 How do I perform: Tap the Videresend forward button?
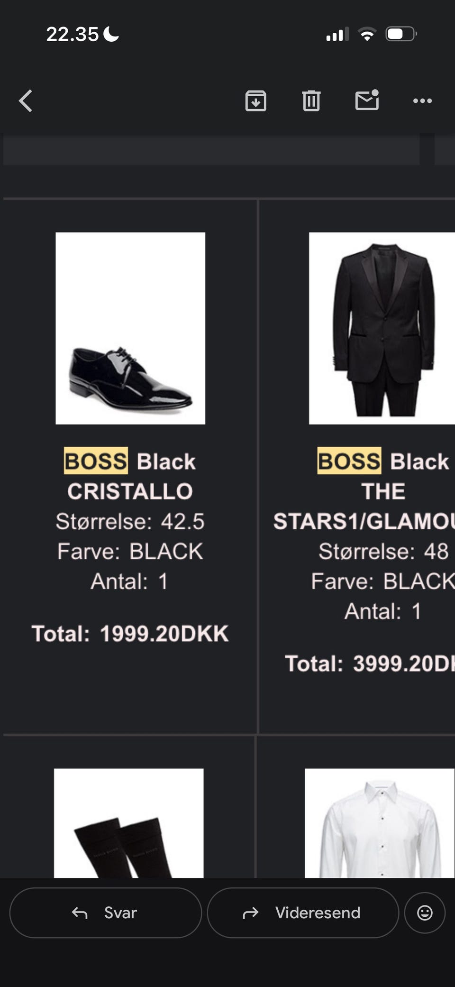coord(302,913)
